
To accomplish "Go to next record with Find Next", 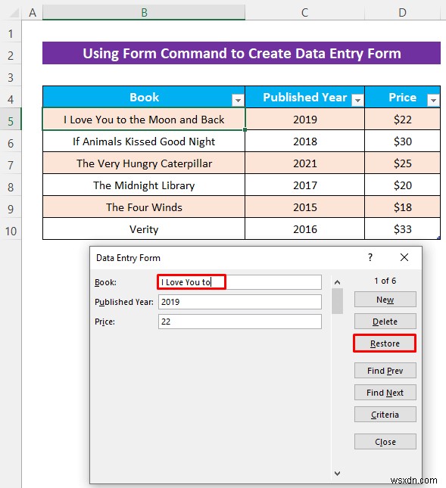I will tap(385, 393).
